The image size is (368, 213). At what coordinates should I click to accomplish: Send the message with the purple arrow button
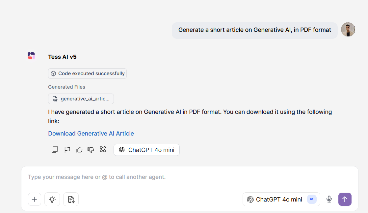coord(345,199)
